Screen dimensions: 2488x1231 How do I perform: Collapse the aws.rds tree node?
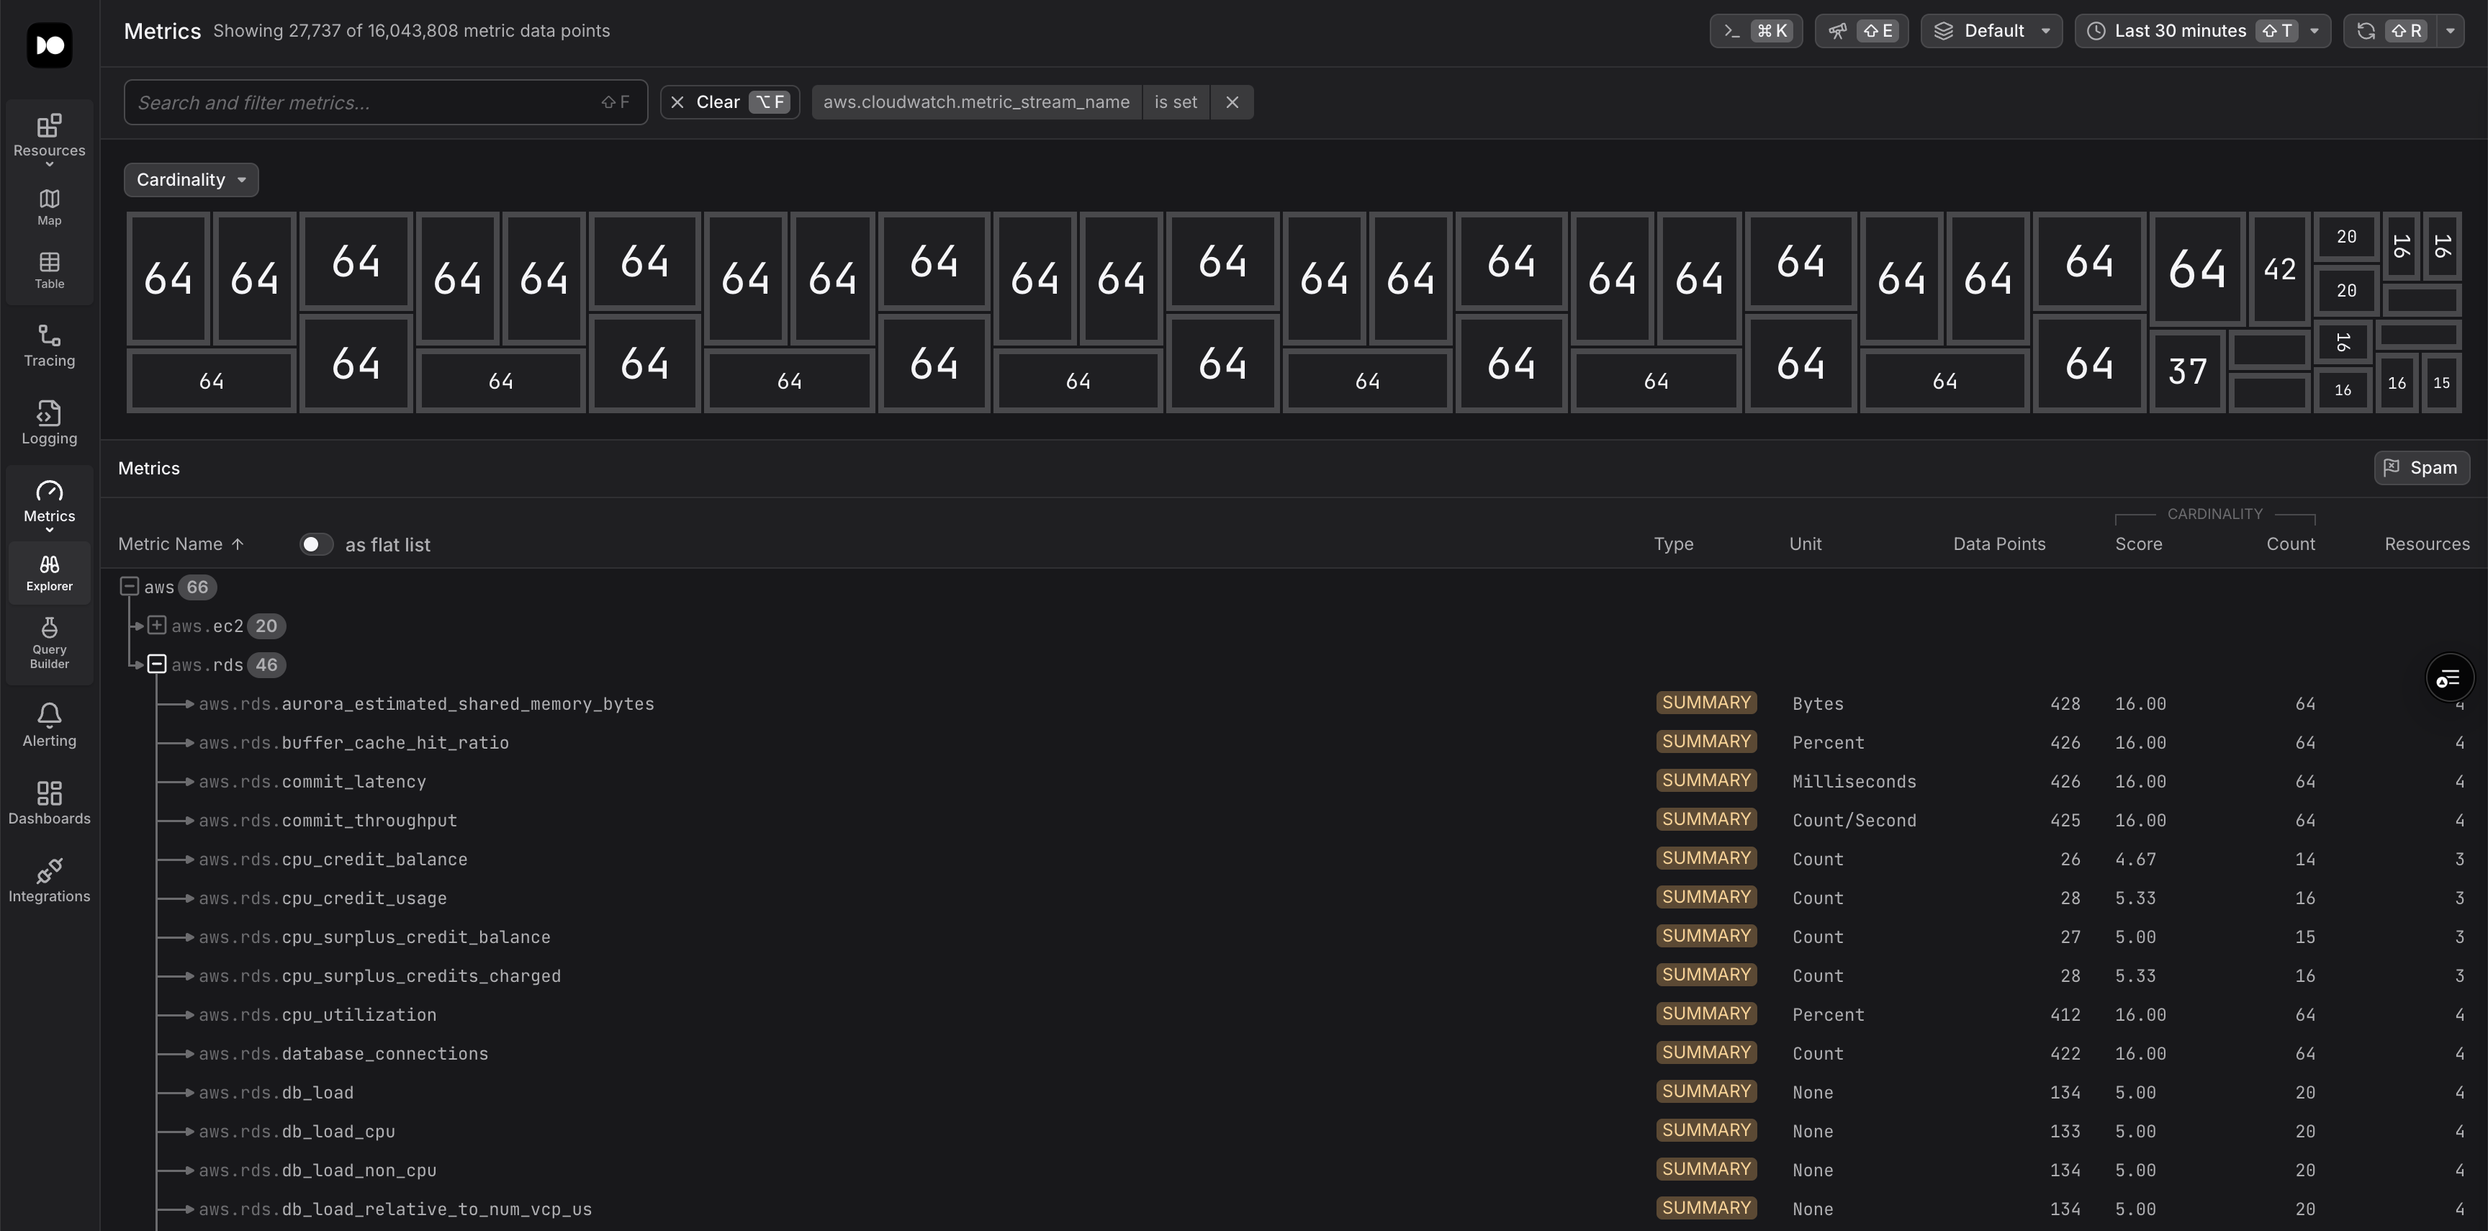click(x=156, y=664)
